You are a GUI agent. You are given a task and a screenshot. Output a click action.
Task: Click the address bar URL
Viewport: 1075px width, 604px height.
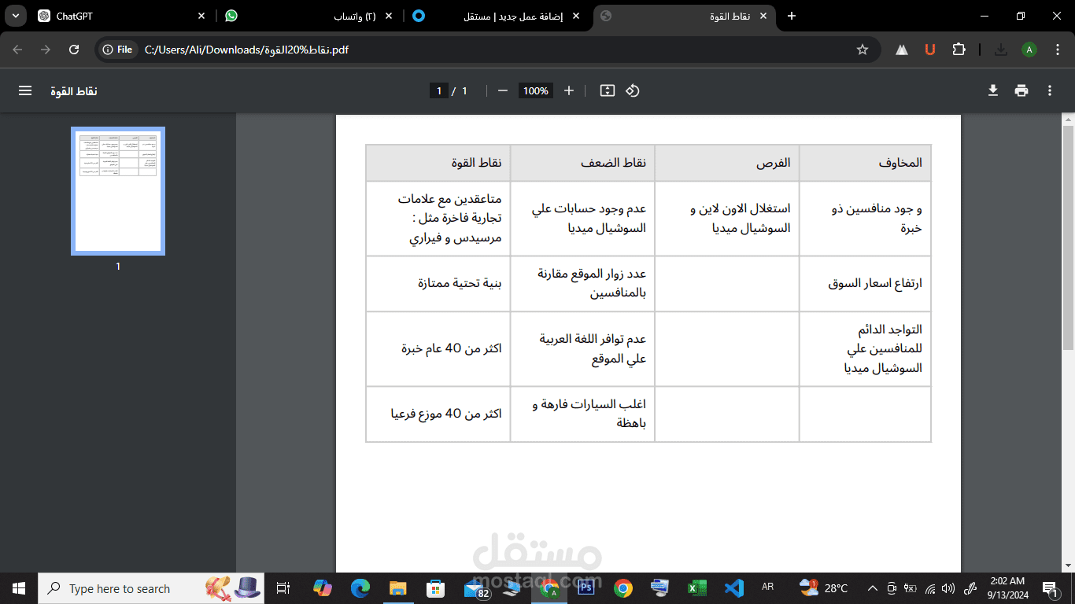point(246,50)
